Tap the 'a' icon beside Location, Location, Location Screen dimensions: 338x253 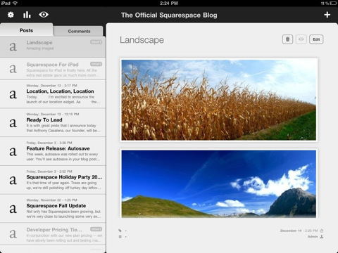point(13,94)
